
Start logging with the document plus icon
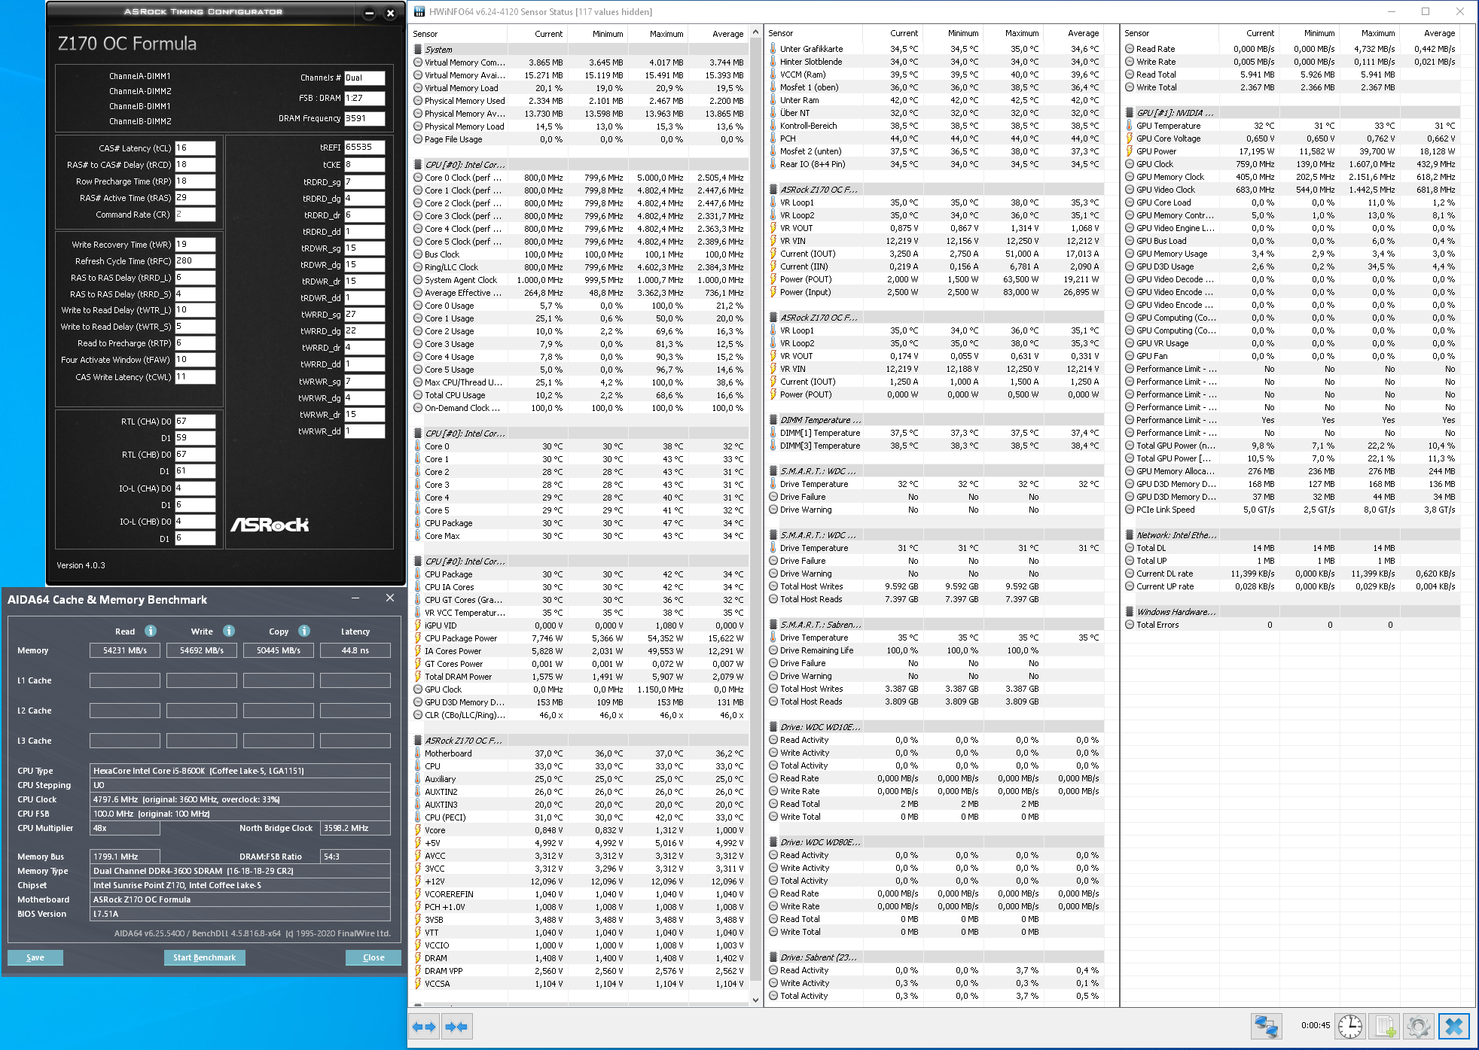pos(1385,1026)
